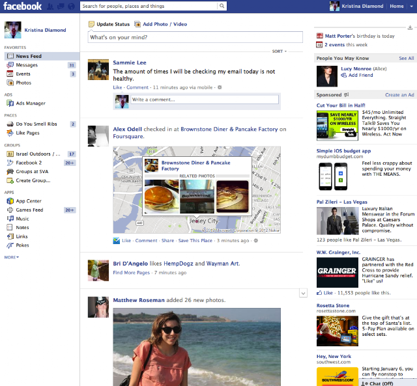Click the Events calendar sidebar icon
The width and height of the screenshot is (417, 386).
coord(10,74)
